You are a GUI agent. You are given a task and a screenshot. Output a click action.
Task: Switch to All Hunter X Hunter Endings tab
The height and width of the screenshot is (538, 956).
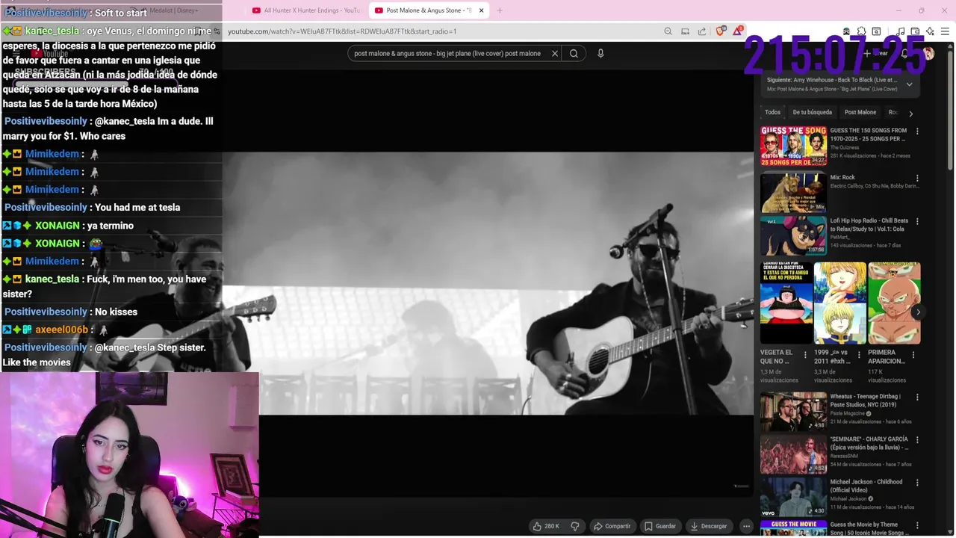[305, 10]
